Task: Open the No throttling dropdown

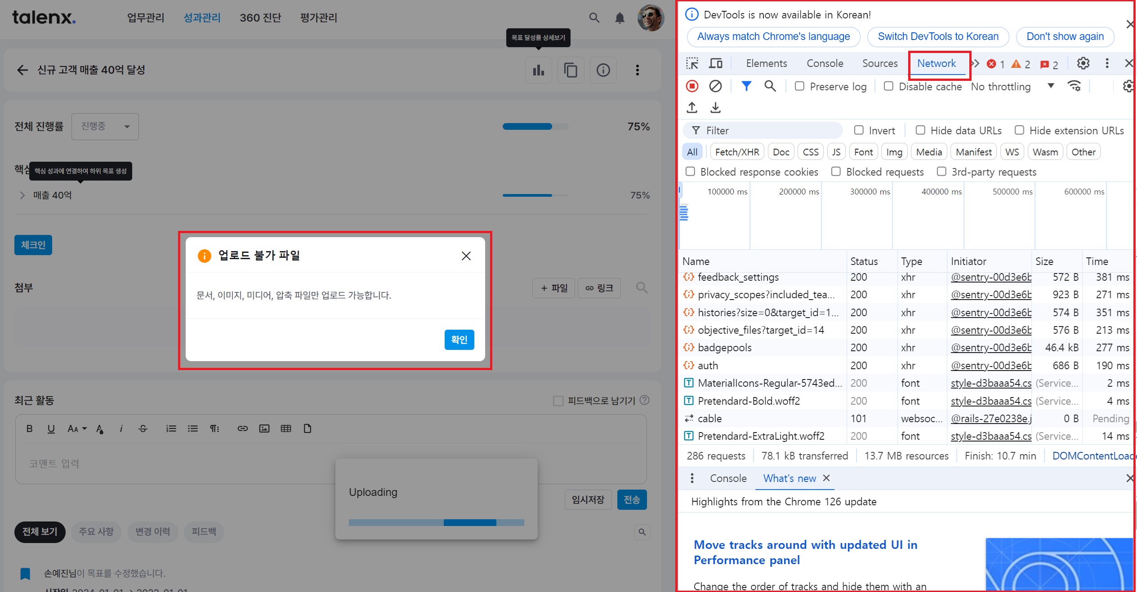Action: pyautogui.click(x=1012, y=86)
